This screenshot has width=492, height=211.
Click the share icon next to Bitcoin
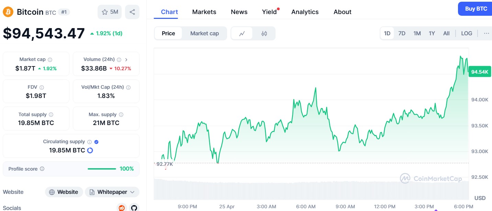coord(132,12)
